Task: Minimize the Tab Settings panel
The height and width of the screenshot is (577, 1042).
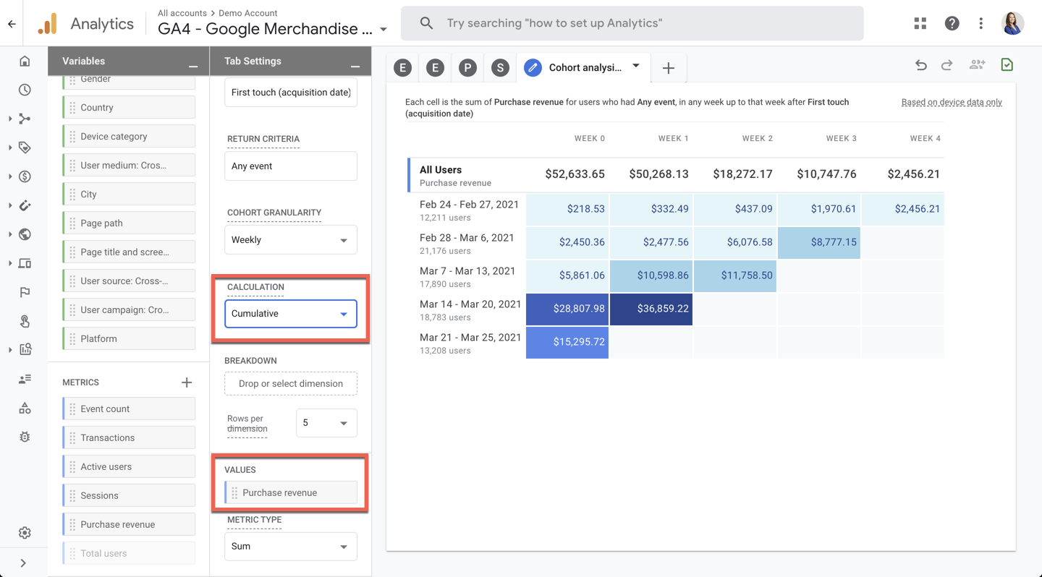Action: (x=355, y=65)
